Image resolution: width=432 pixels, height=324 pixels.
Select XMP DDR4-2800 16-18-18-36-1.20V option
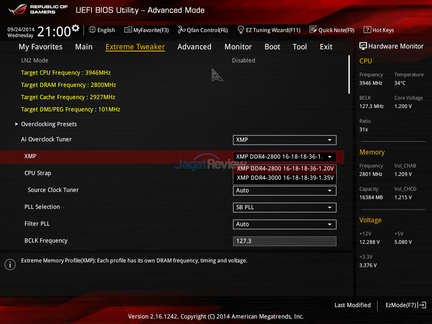click(x=285, y=169)
